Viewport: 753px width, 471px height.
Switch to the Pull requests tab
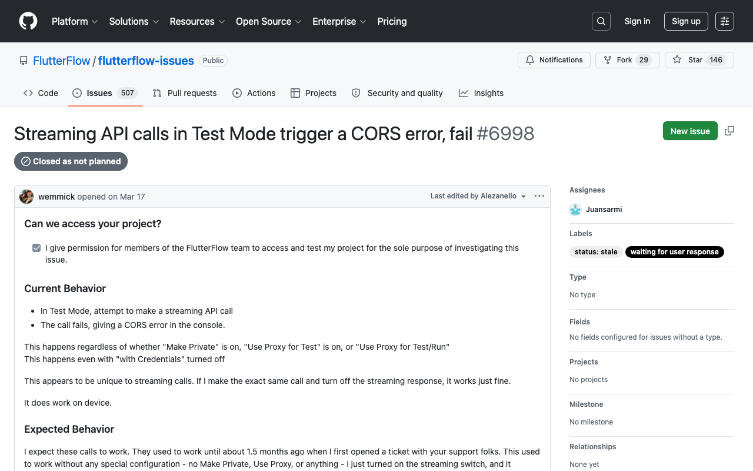tap(185, 93)
